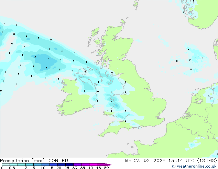Click the "0.1" legend tick label

click(4, 168)
